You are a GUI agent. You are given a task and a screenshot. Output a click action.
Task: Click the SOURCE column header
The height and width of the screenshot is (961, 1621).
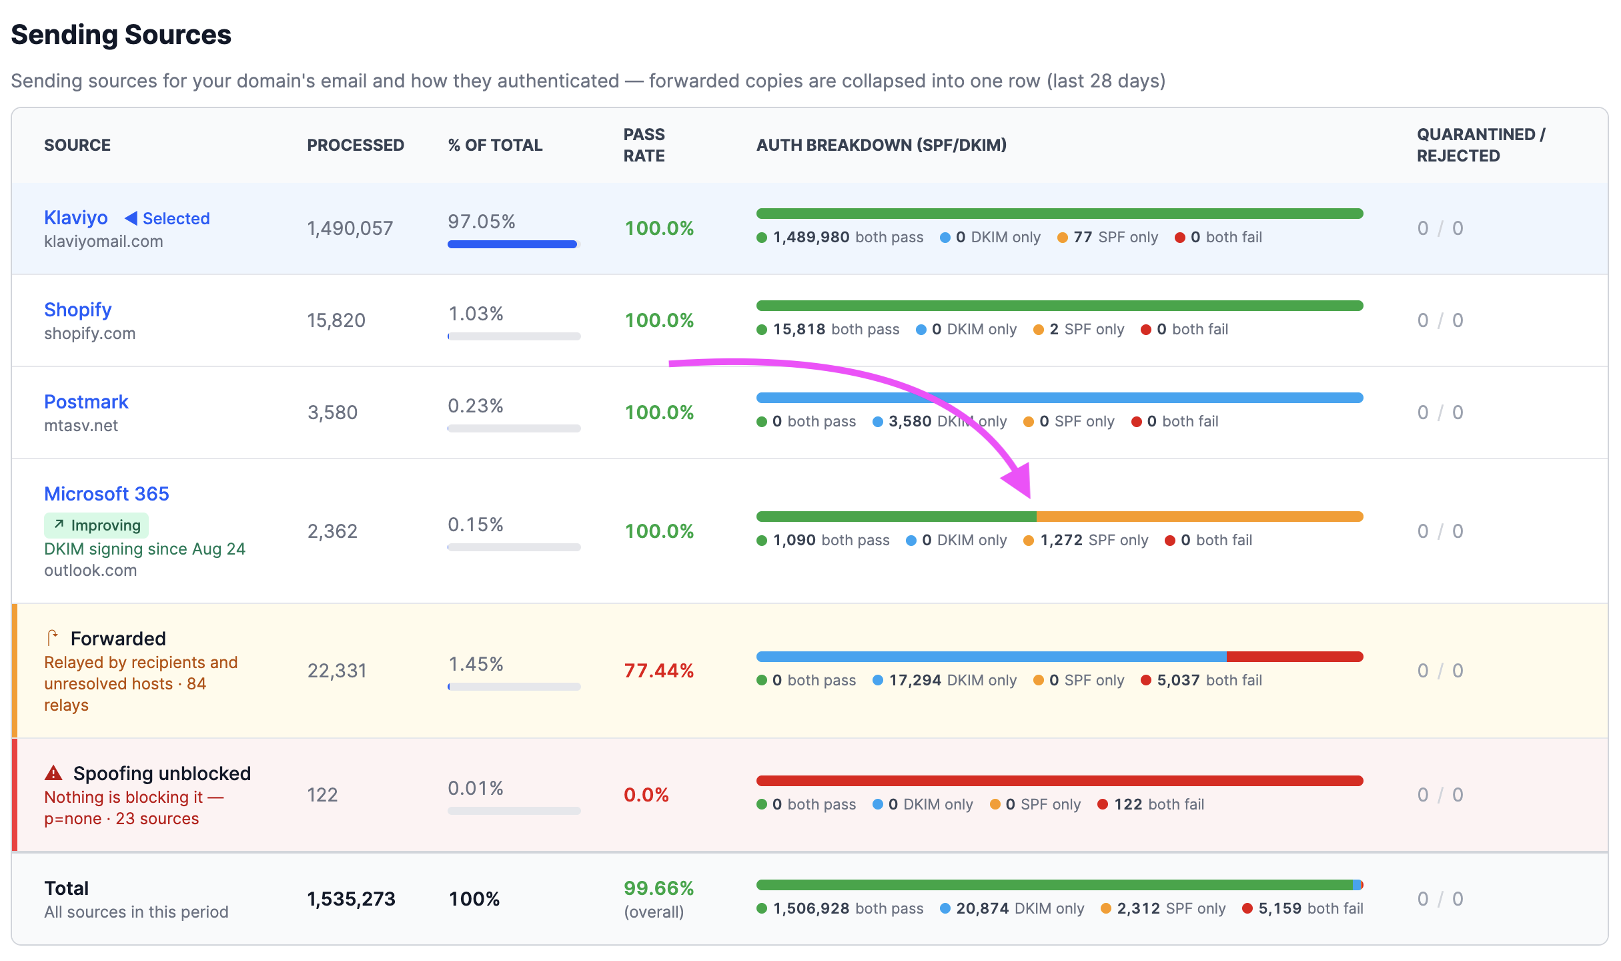coord(77,145)
